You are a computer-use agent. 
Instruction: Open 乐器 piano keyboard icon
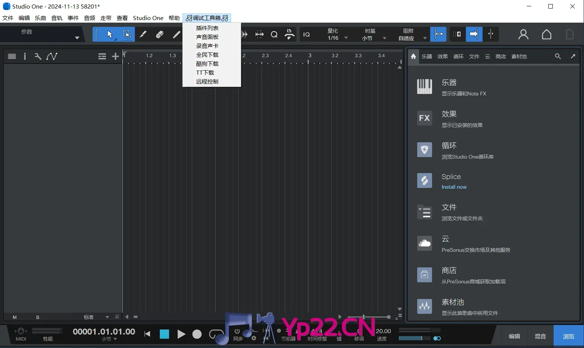click(424, 87)
